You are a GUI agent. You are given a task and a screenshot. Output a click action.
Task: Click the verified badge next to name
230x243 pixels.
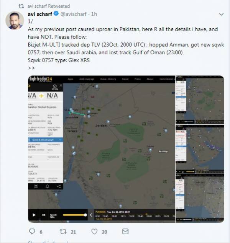coord(56,14)
